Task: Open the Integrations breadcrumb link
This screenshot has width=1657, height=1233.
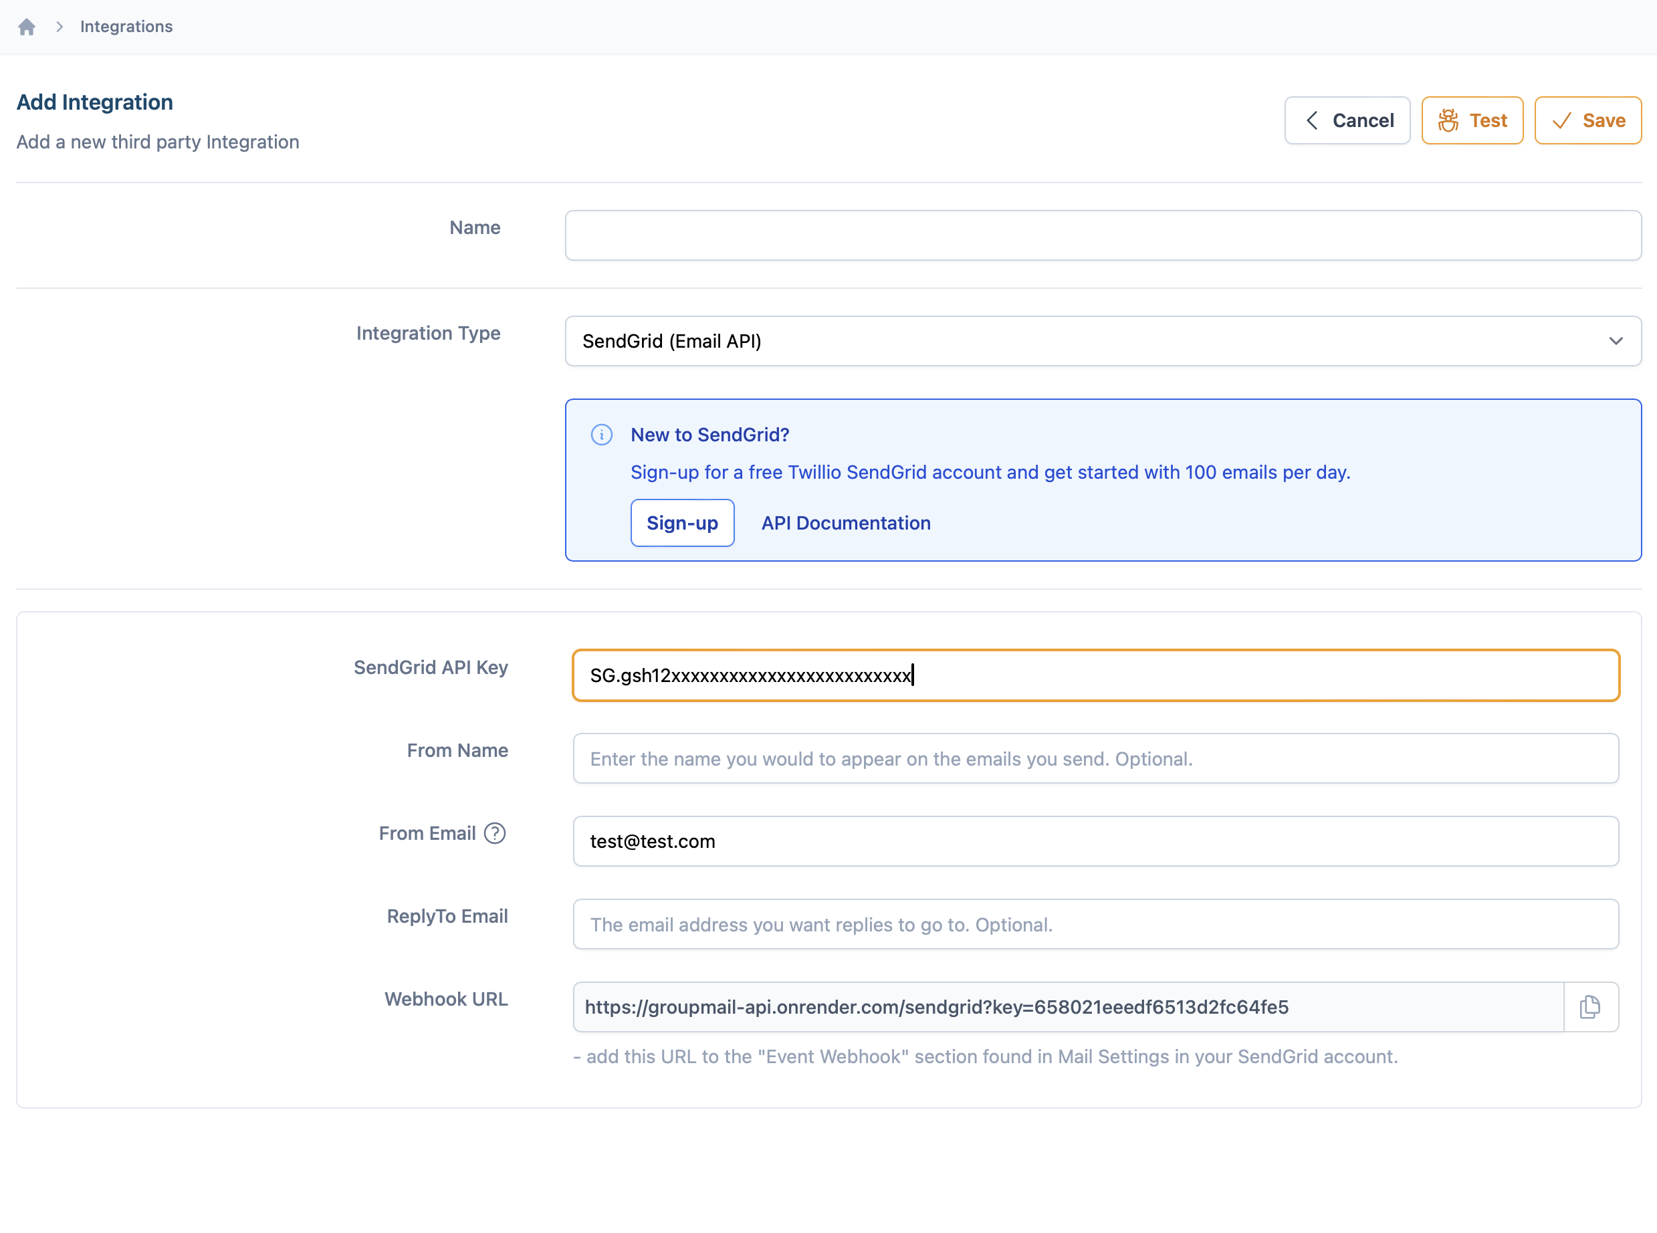Action: [126, 27]
